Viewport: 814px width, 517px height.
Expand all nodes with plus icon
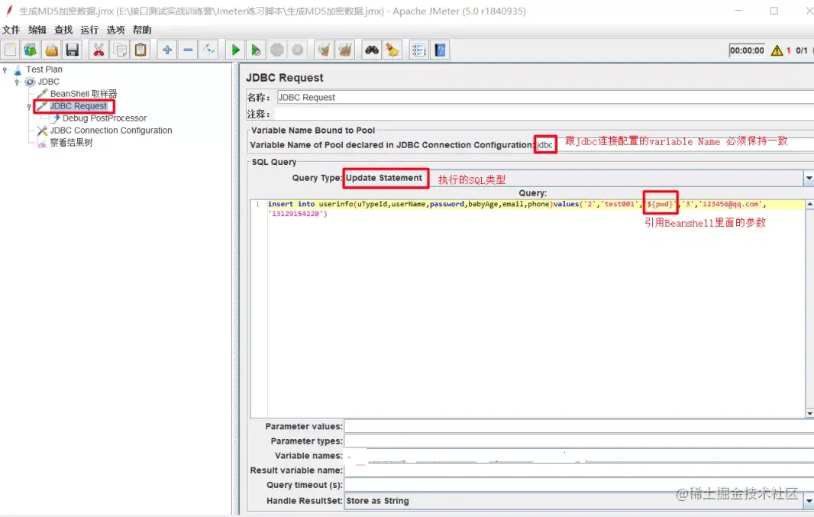coord(167,50)
